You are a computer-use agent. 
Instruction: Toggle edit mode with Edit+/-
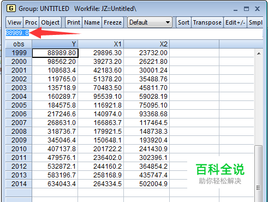(235, 22)
